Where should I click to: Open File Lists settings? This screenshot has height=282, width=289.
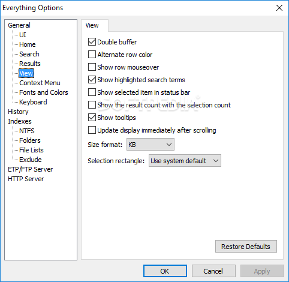coord(31,150)
